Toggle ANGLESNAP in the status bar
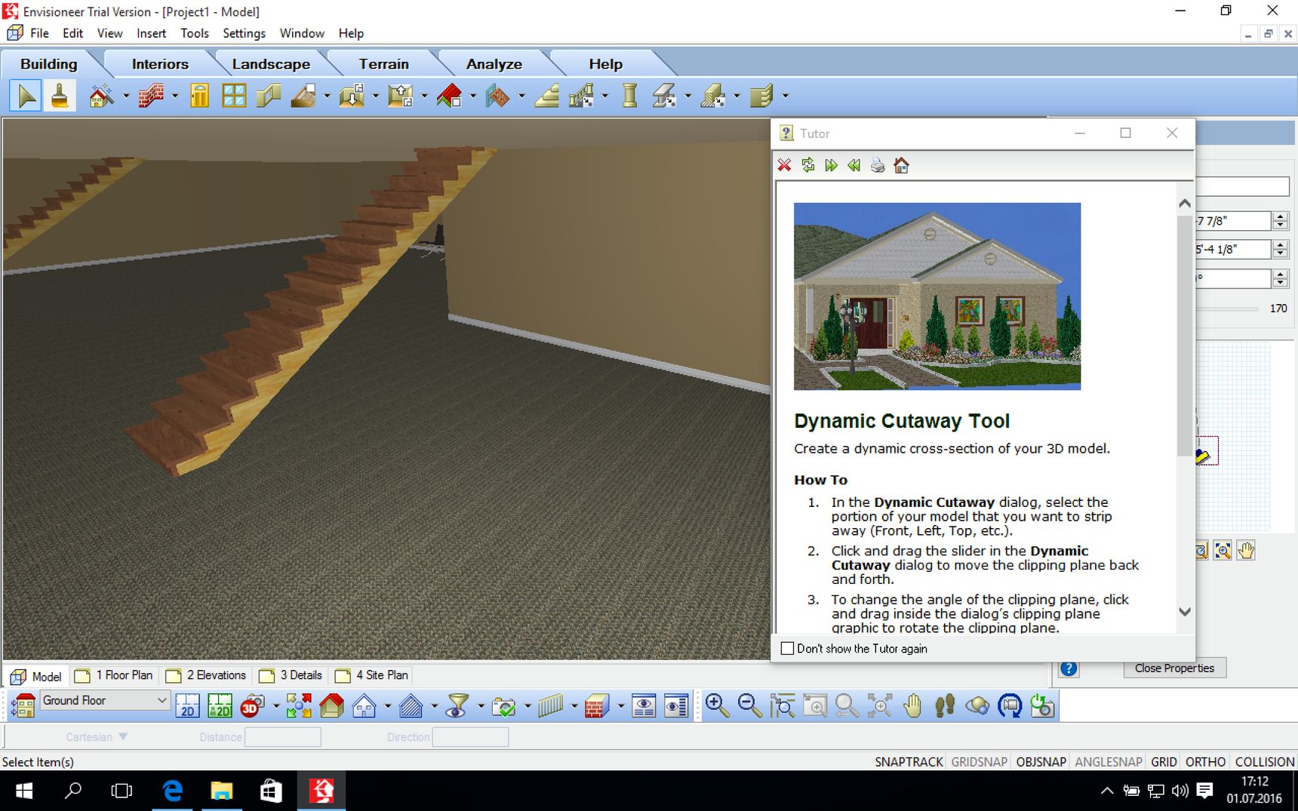This screenshot has height=811, width=1298. click(1108, 762)
